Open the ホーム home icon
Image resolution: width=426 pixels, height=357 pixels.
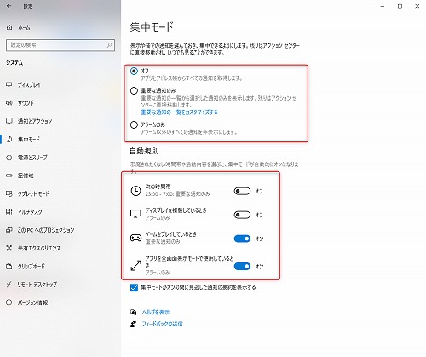9,27
